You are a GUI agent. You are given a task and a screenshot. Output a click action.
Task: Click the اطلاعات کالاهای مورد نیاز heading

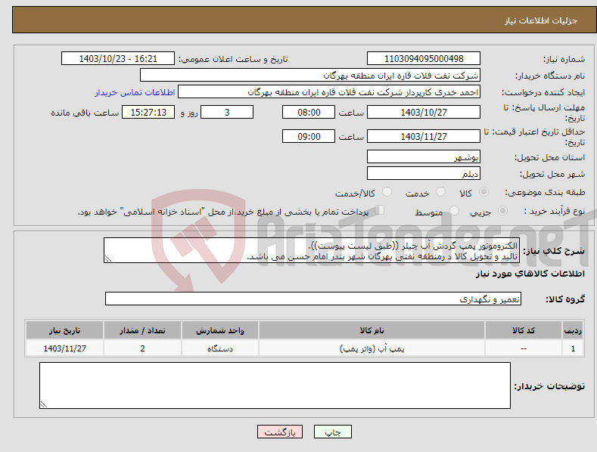point(530,274)
